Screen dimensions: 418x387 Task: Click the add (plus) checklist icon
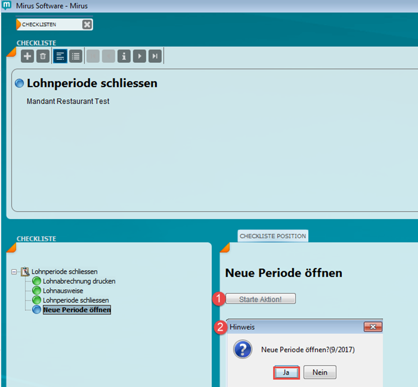click(x=27, y=56)
